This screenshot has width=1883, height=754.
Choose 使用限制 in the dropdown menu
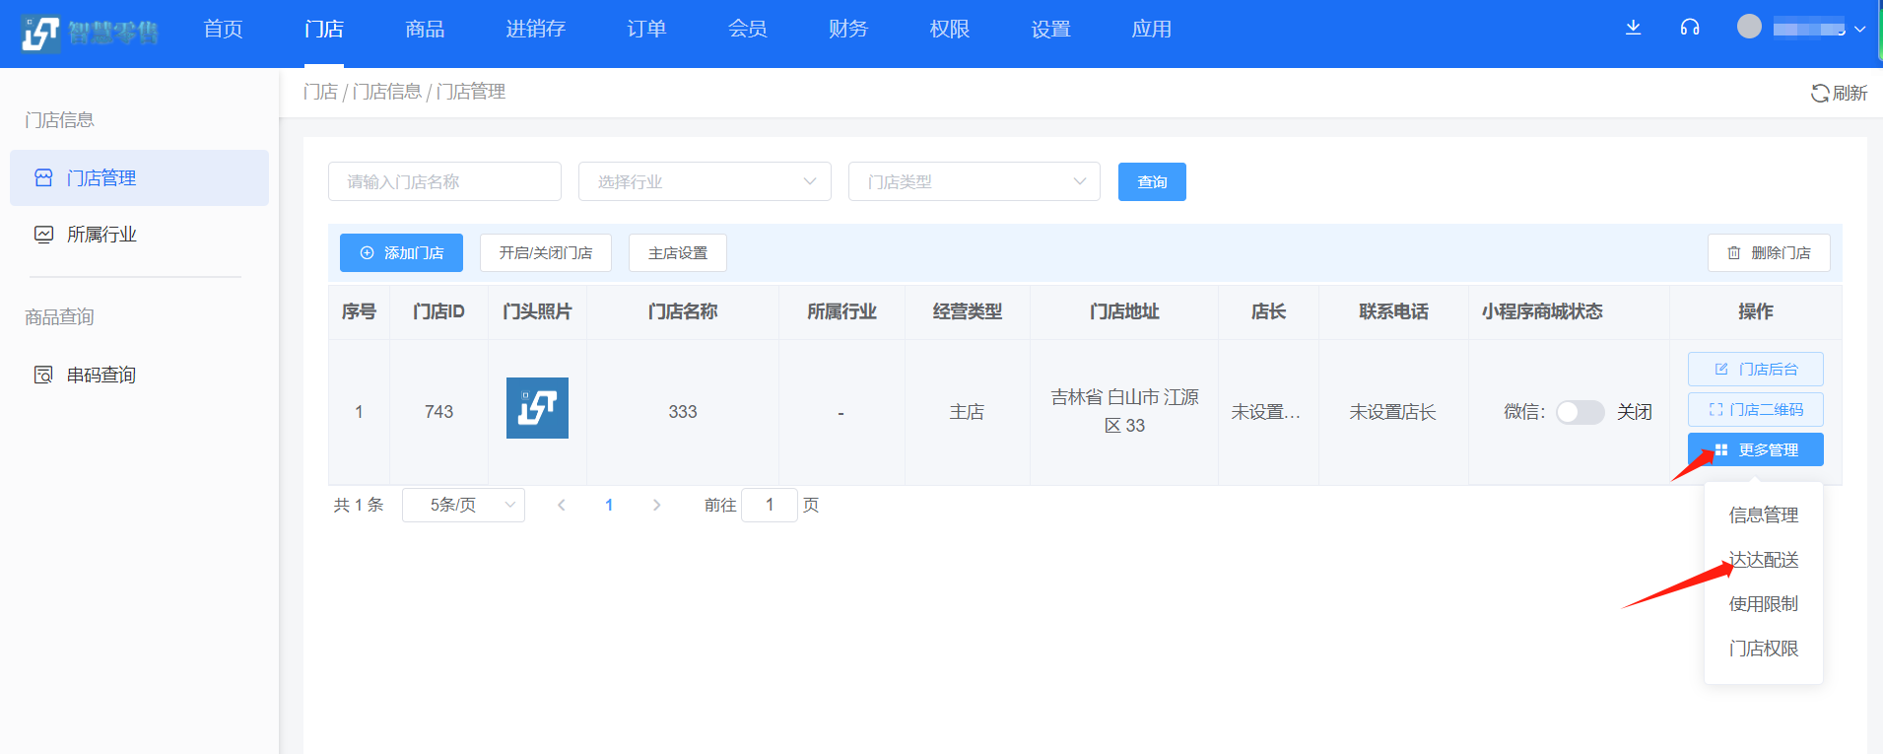point(1763,604)
